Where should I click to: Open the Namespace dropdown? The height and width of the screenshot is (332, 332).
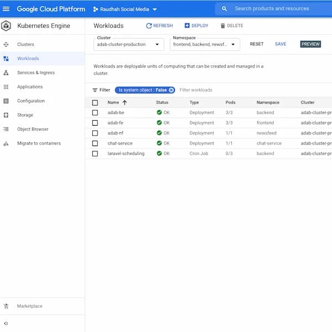[x=205, y=44]
